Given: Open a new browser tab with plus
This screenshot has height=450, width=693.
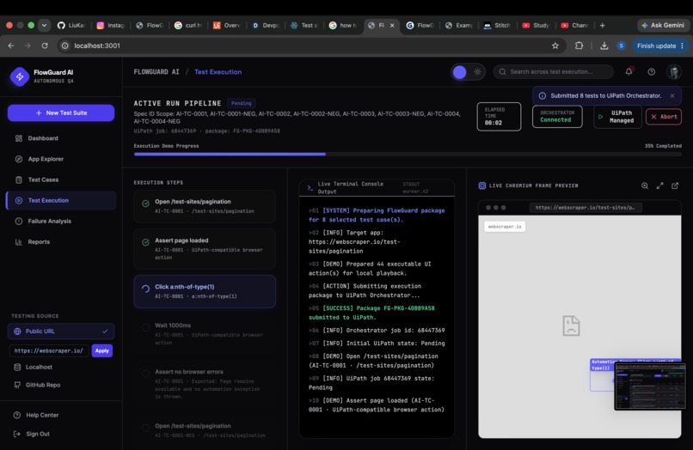Looking at the screenshot, I should tap(603, 26).
